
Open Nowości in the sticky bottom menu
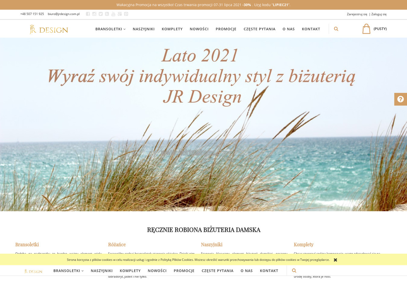pos(157,271)
